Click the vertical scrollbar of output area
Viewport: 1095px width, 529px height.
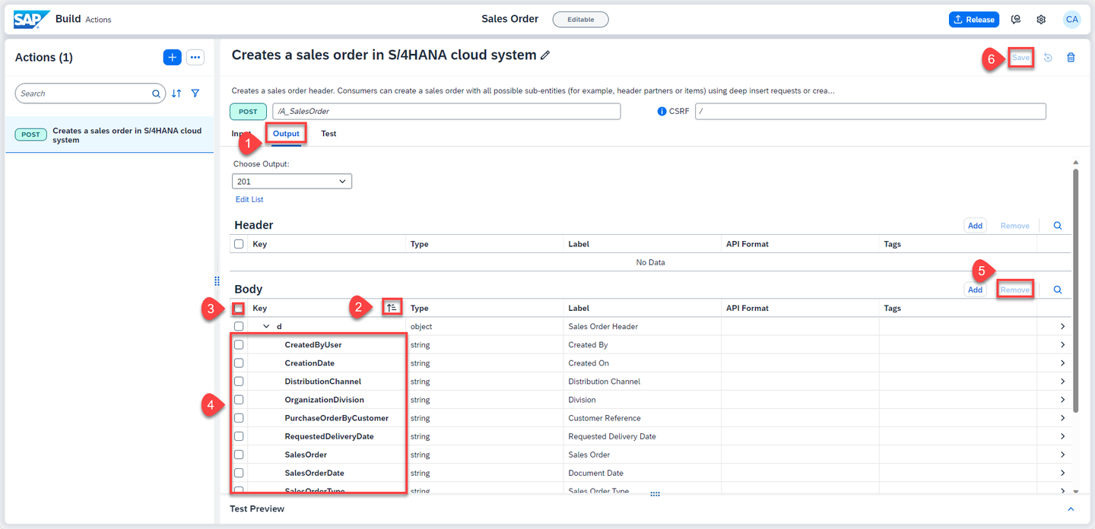coord(1075,290)
